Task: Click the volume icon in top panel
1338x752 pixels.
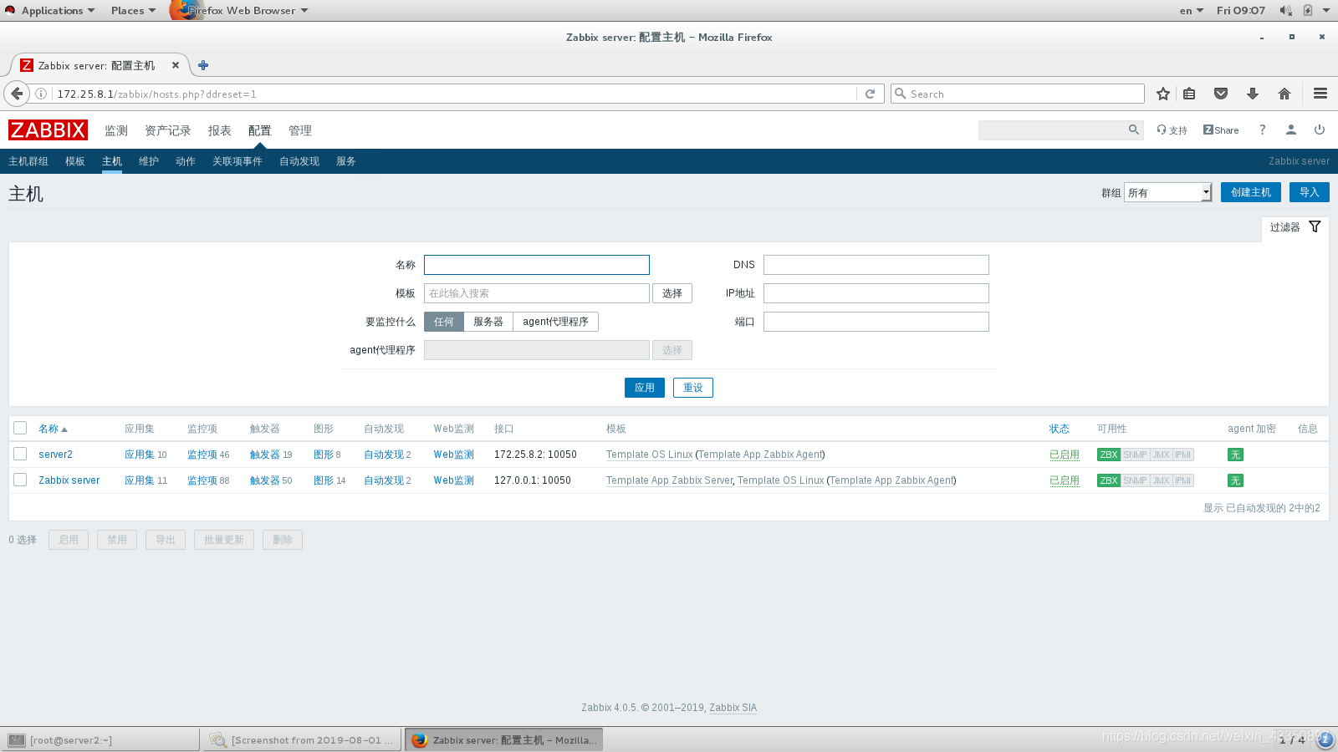Action: 1285,10
